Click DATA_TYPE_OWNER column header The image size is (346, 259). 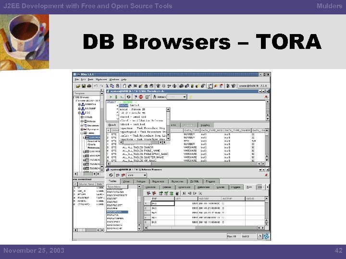click(237, 130)
